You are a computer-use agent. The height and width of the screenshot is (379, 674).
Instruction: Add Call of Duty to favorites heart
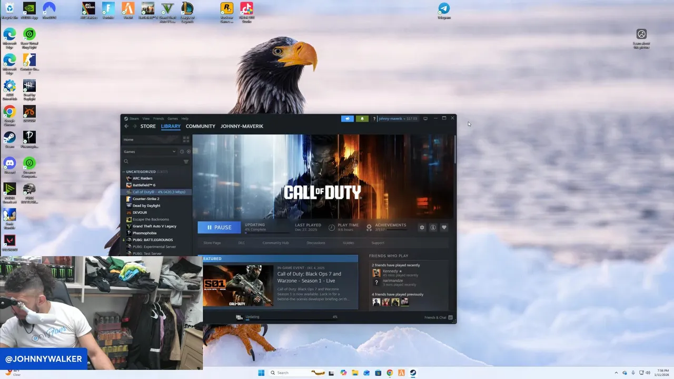(x=444, y=227)
